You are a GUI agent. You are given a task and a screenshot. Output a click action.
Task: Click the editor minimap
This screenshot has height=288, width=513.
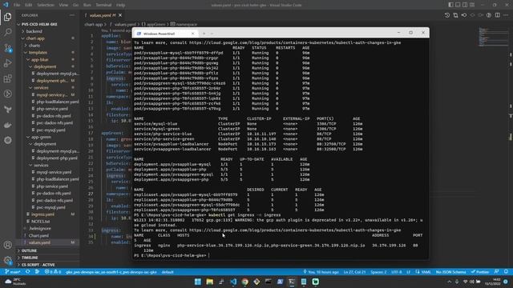point(494,37)
